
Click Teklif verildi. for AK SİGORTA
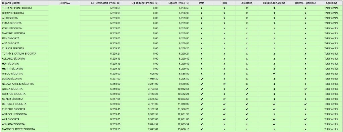pos(331,18)
